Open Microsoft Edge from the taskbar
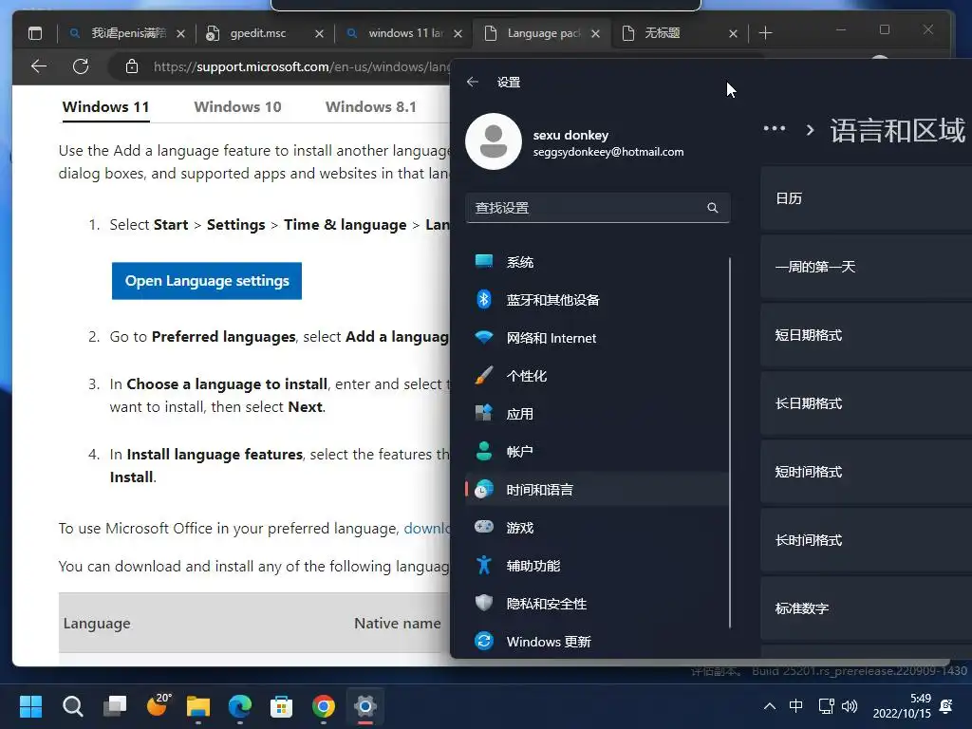972x729 pixels. 240,706
